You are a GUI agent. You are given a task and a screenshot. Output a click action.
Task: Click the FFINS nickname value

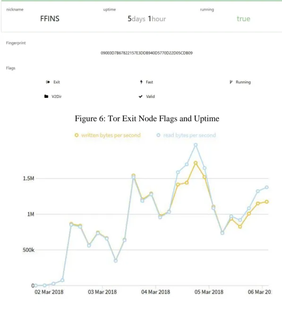pyautogui.click(x=50, y=19)
